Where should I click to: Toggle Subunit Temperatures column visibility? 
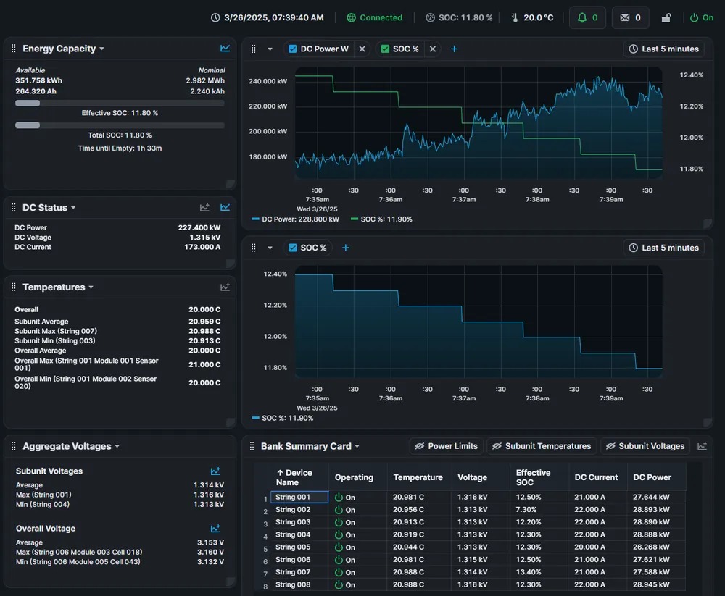pos(542,446)
